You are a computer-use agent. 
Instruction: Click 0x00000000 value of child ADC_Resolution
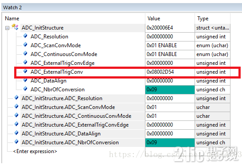pos(160,37)
